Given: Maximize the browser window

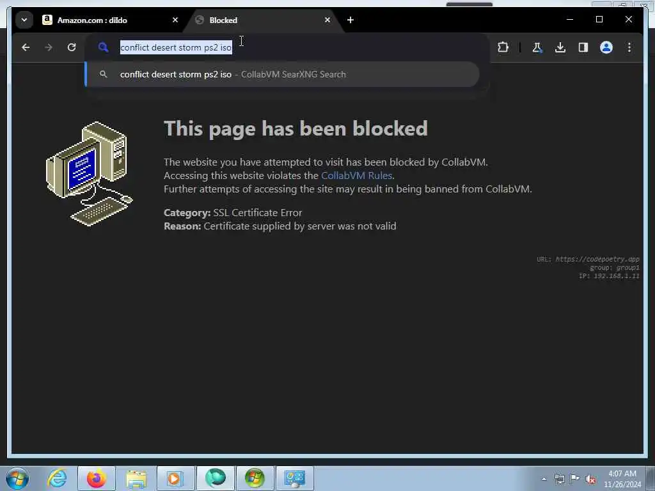Looking at the screenshot, I should (x=599, y=20).
